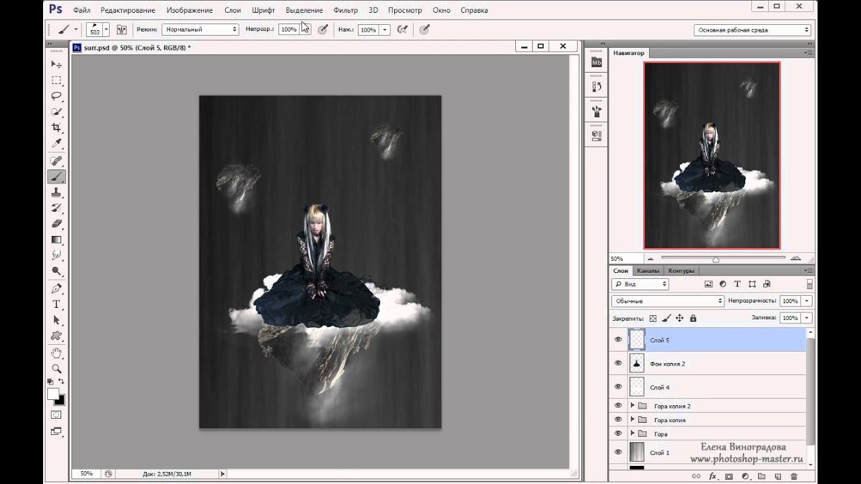
Task: Click the foreground color swatch
Action: (x=53, y=395)
